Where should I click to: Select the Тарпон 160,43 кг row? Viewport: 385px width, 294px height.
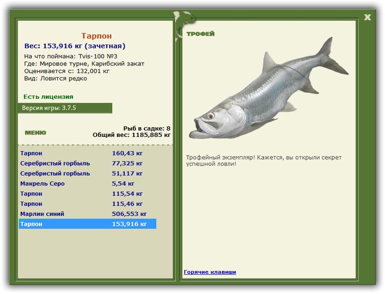pyautogui.click(x=88, y=153)
